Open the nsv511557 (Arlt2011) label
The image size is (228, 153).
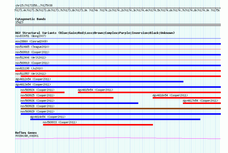coord(31,74)
